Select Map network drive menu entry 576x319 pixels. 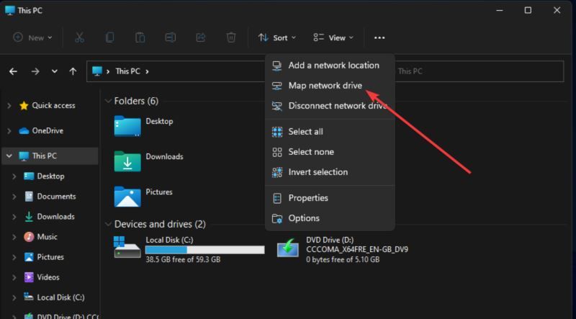coord(325,86)
